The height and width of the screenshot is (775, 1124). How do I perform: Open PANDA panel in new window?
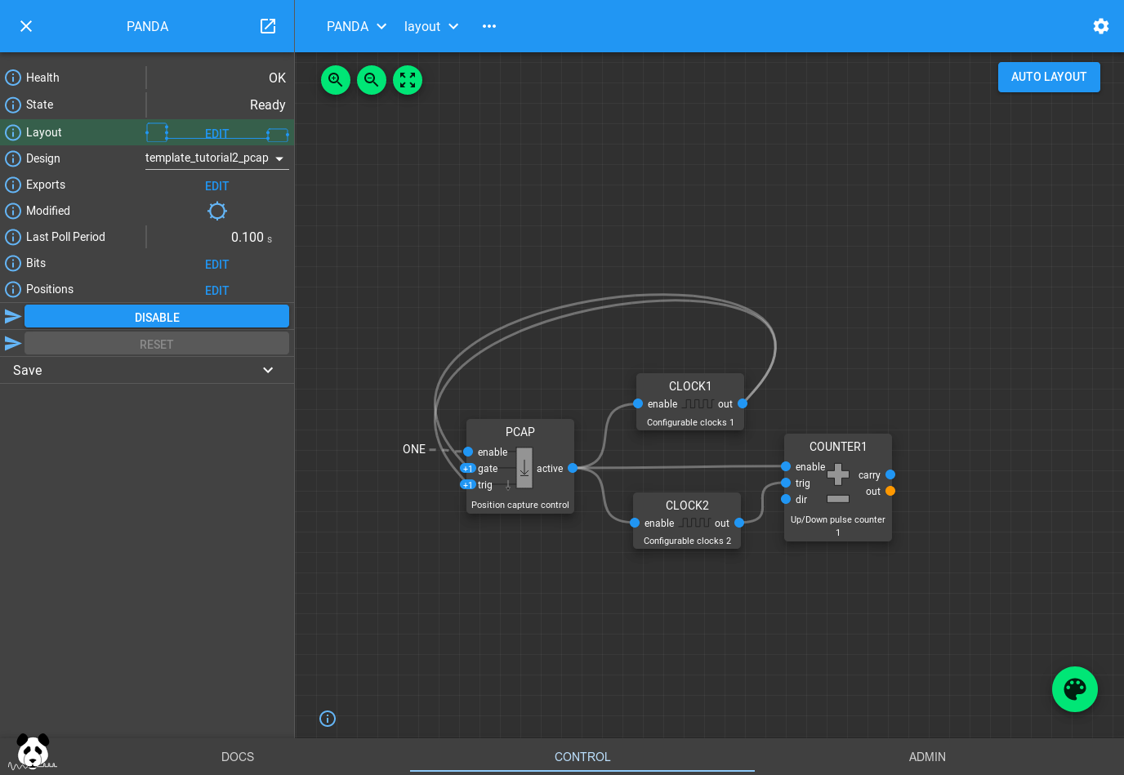(x=268, y=26)
